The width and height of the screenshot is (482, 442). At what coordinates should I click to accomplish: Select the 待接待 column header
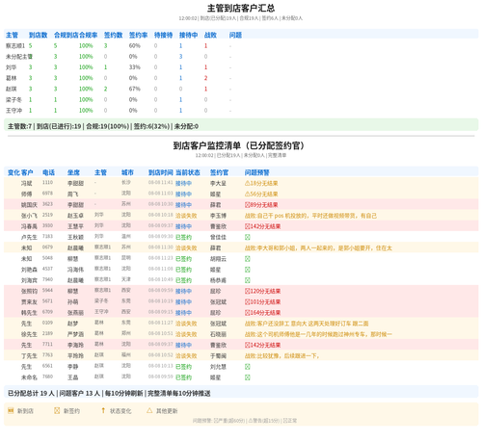164,35
